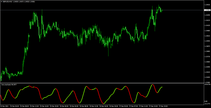211x108 pixels.
Task: Click the 1.33595 price axis label
Action: [207, 67]
